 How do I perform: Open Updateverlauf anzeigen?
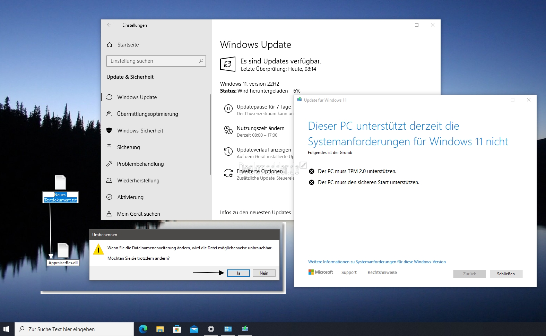[264, 150]
